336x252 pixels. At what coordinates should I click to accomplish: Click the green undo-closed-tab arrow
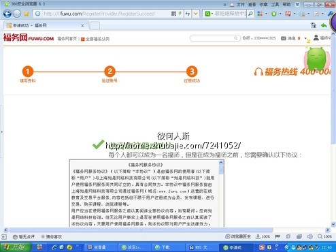[324, 25]
